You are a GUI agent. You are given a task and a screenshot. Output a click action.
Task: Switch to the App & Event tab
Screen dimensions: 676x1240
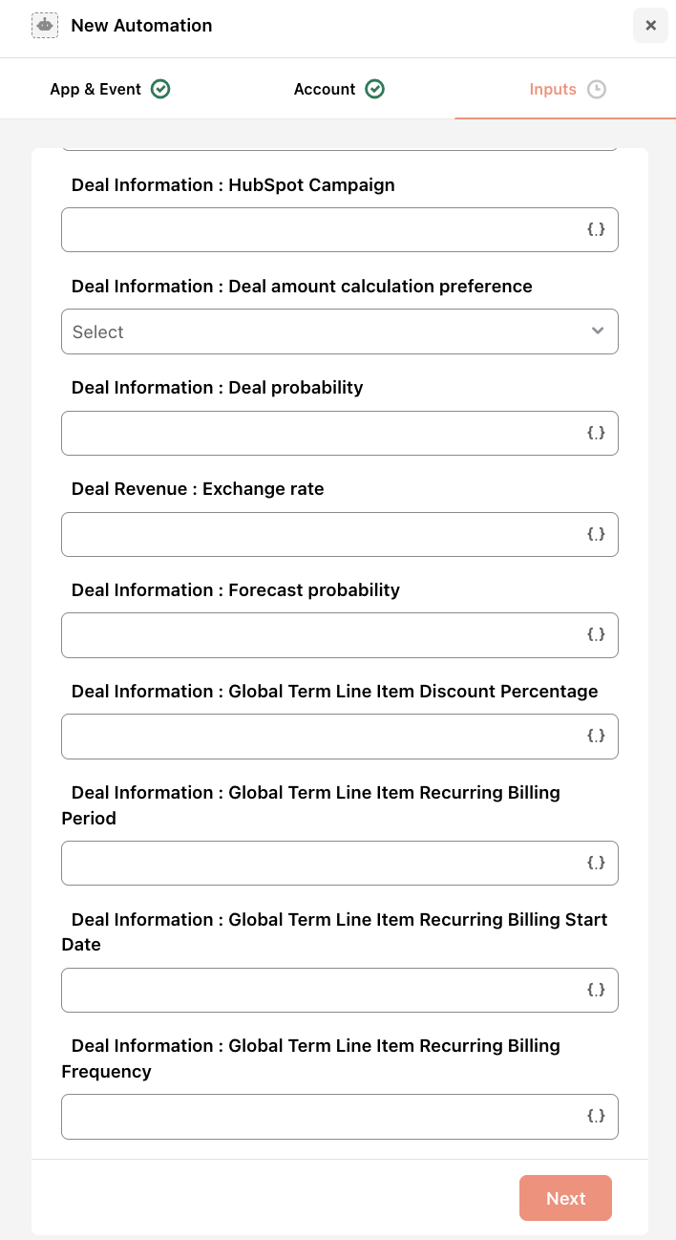(x=110, y=89)
